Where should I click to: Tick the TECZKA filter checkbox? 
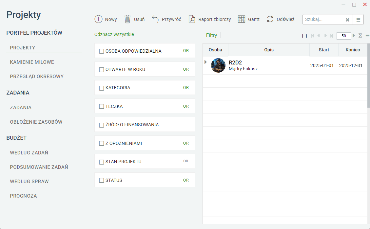(102, 107)
